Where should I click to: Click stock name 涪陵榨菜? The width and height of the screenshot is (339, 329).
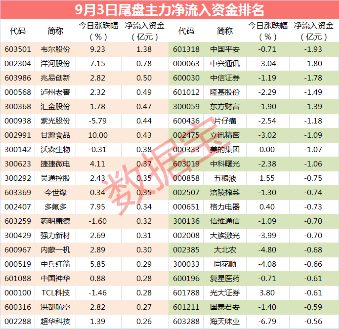pos(225,192)
